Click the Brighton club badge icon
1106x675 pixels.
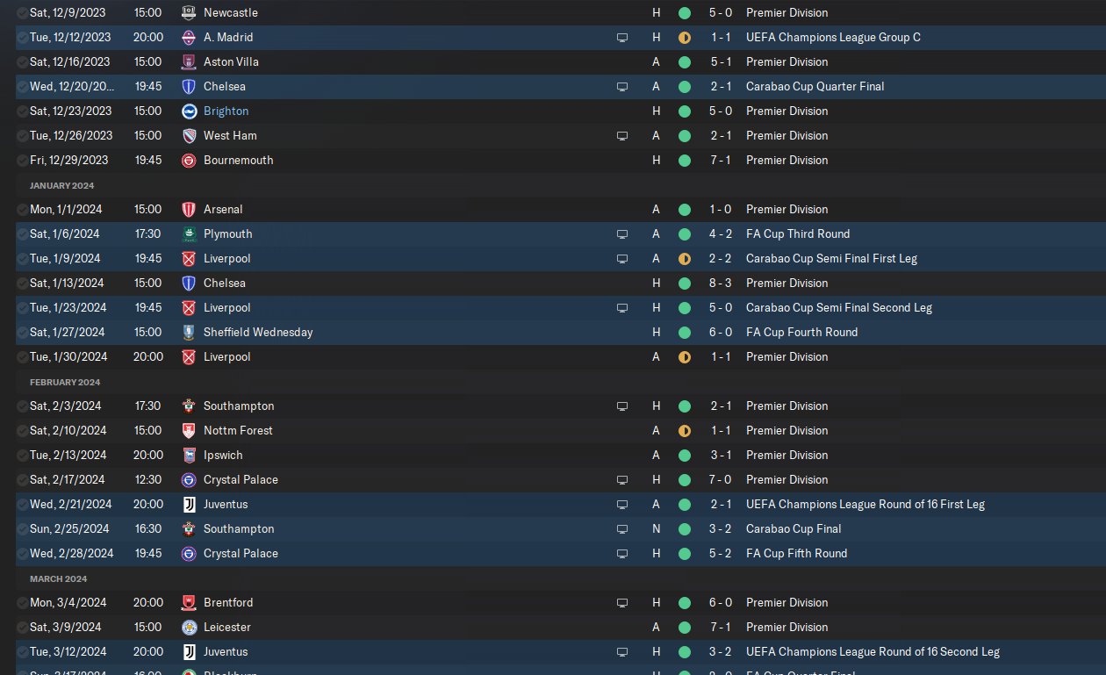tap(189, 111)
